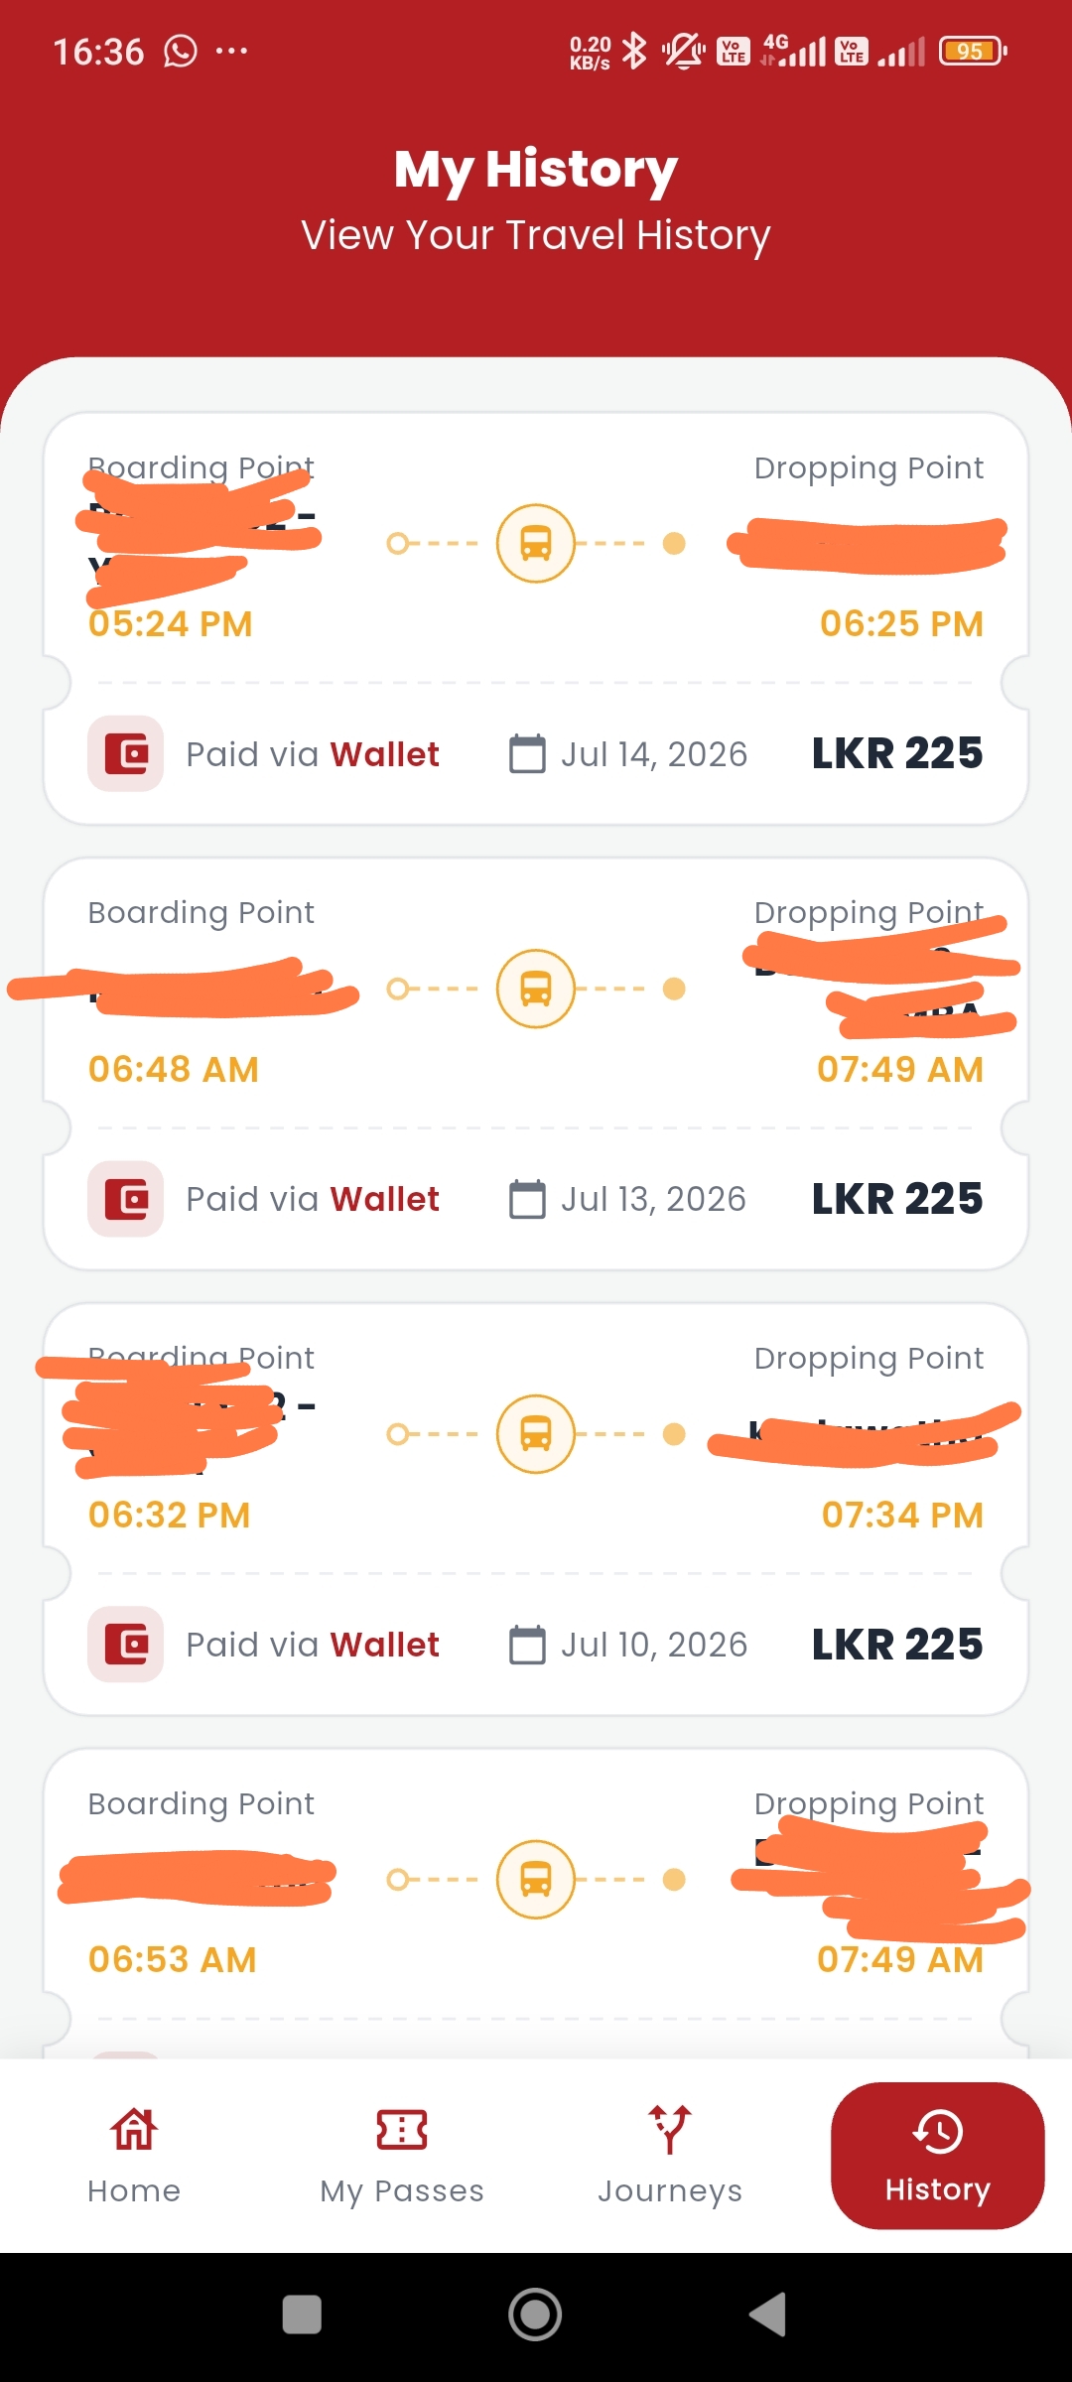Screen dimensions: 1072x2382
Task: Tap the LKR 225 fare on the Jul 13 trip
Action: tap(897, 1199)
